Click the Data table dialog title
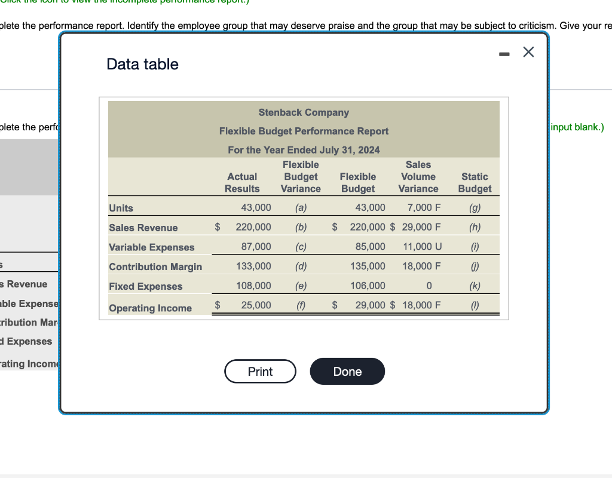Viewport: 612px width, 478px height. tap(142, 64)
